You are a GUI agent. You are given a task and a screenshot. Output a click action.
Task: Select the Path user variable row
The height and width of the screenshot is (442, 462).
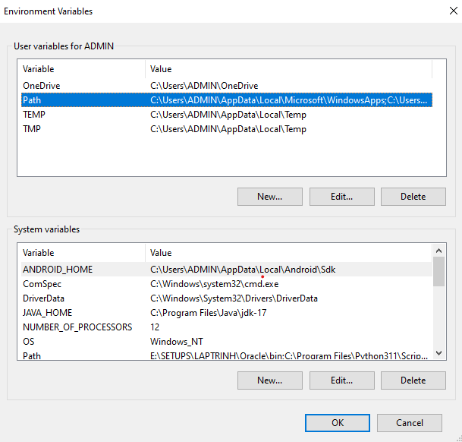[33, 100]
